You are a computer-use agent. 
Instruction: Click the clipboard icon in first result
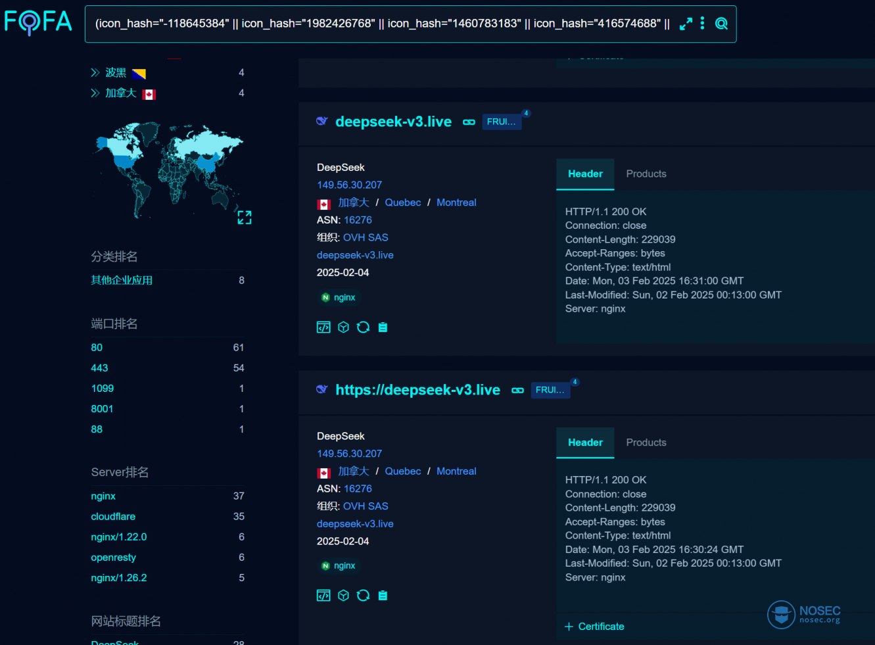pos(383,327)
